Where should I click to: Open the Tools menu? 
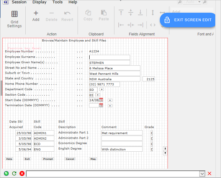(x=57, y=2)
